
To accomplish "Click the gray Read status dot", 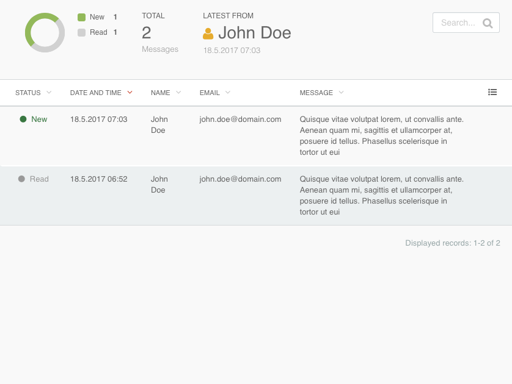I will 21,179.
